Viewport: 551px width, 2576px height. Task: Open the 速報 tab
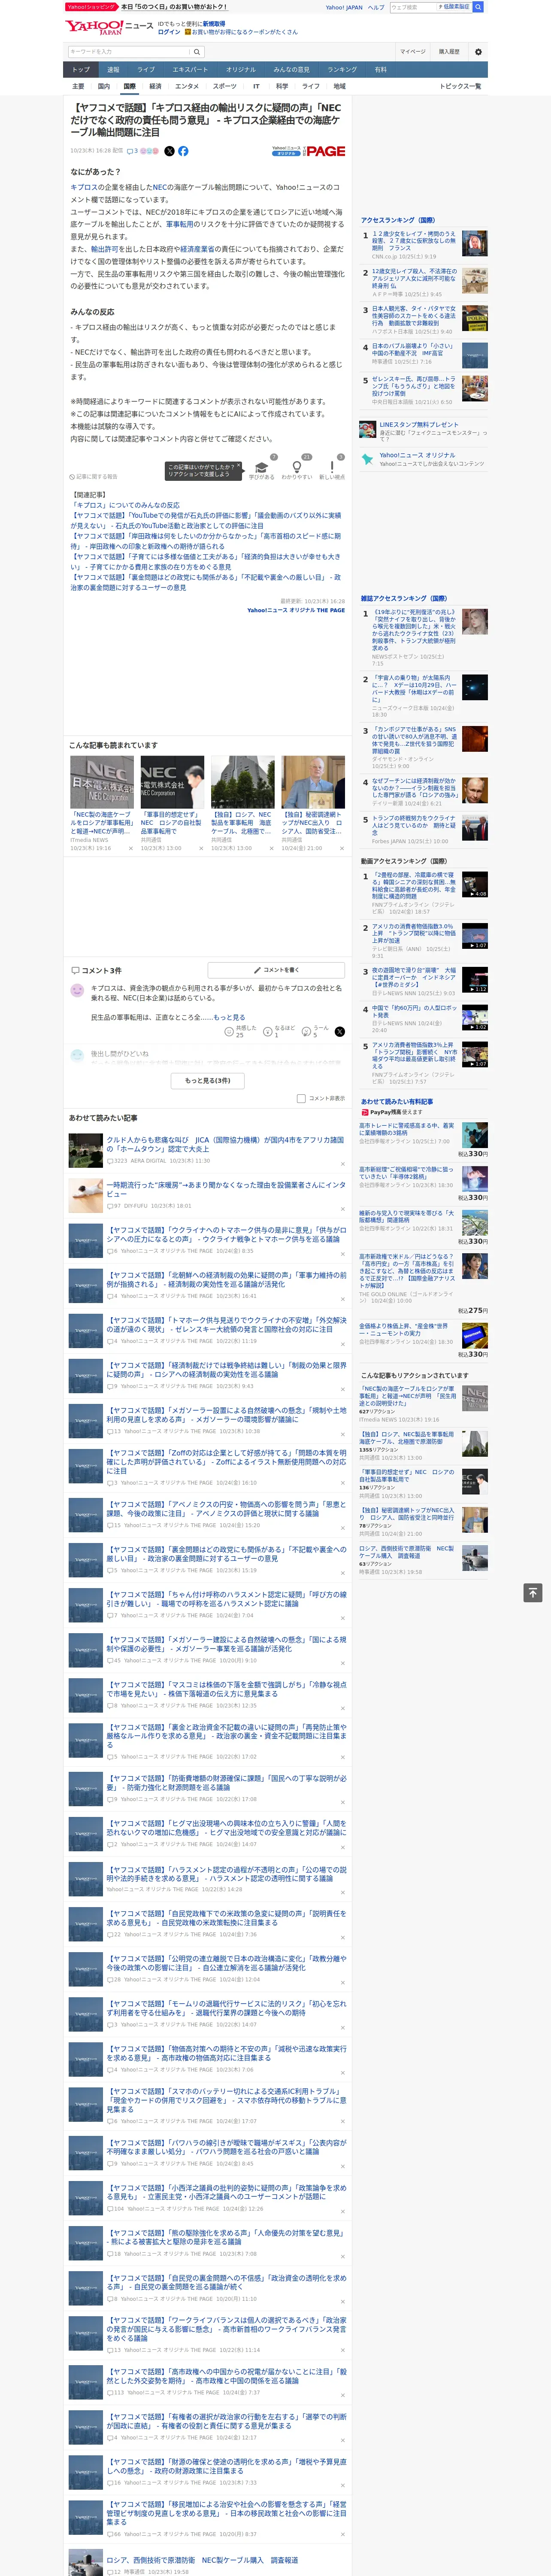pyautogui.click(x=113, y=70)
